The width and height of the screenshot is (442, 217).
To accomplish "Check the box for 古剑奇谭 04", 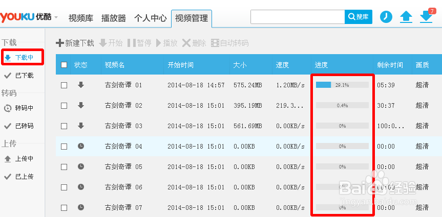I will pos(64,147).
